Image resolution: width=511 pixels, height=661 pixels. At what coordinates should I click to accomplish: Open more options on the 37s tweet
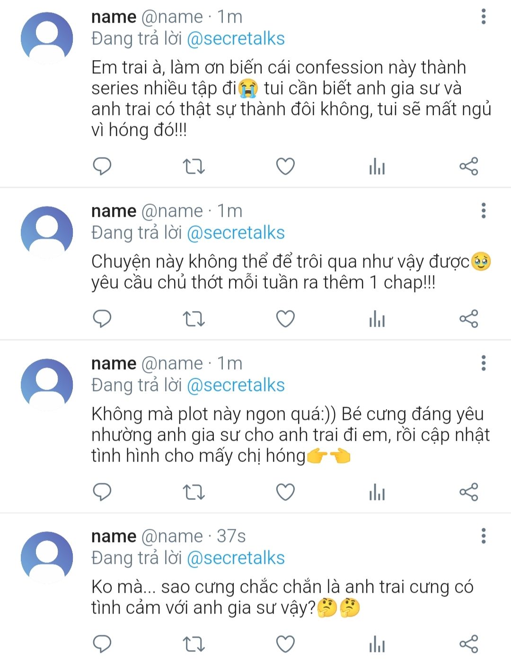coord(483,536)
